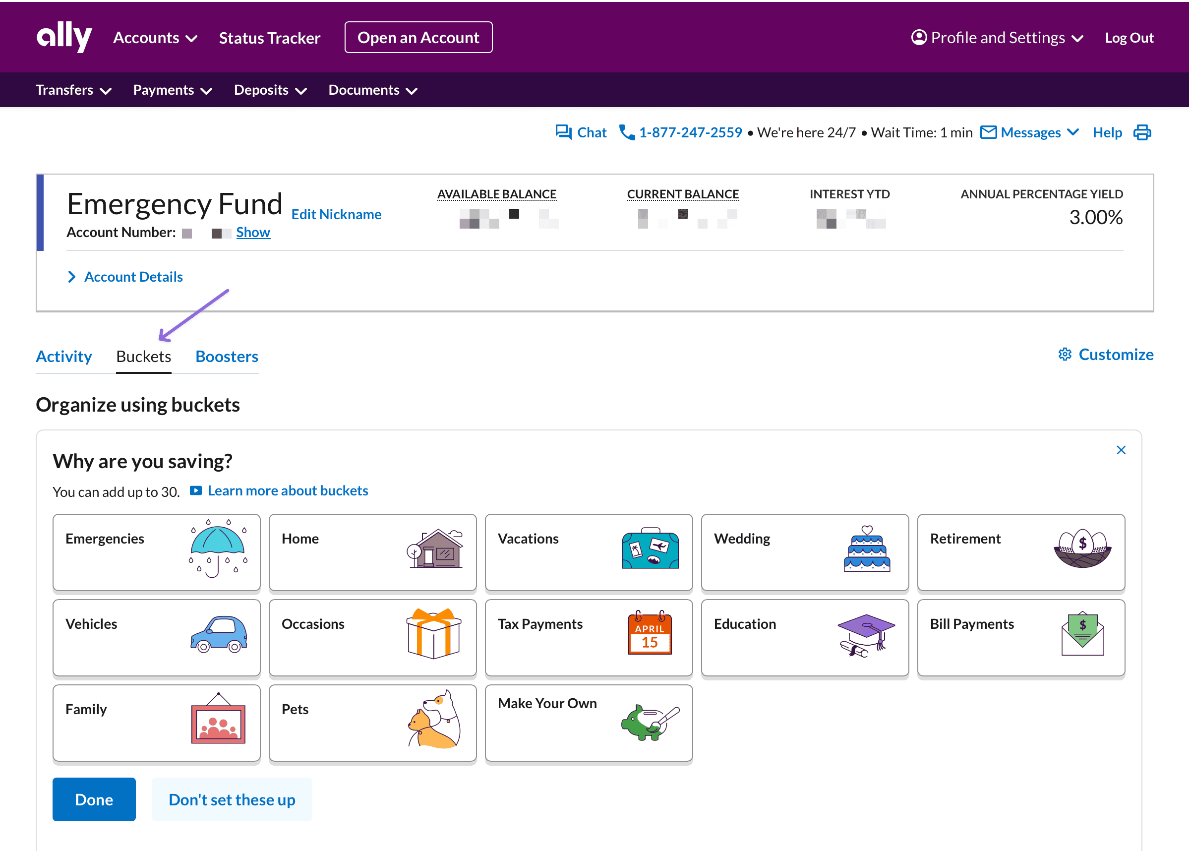Click the Wedding cake icon
This screenshot has width=1189, height=851.
[x=867, y=548]
